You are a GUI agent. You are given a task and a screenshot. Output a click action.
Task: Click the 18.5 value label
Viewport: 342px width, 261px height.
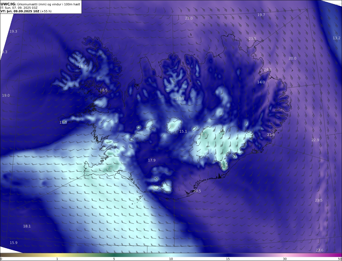coord(104,90)
